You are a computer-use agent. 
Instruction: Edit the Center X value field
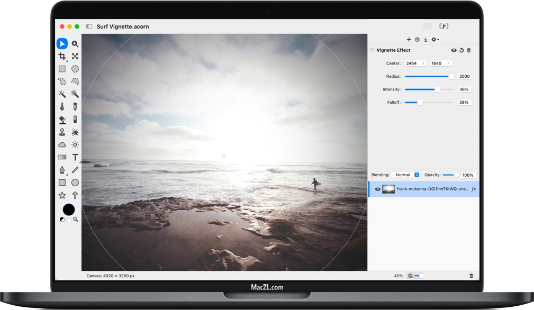(416, 63)
